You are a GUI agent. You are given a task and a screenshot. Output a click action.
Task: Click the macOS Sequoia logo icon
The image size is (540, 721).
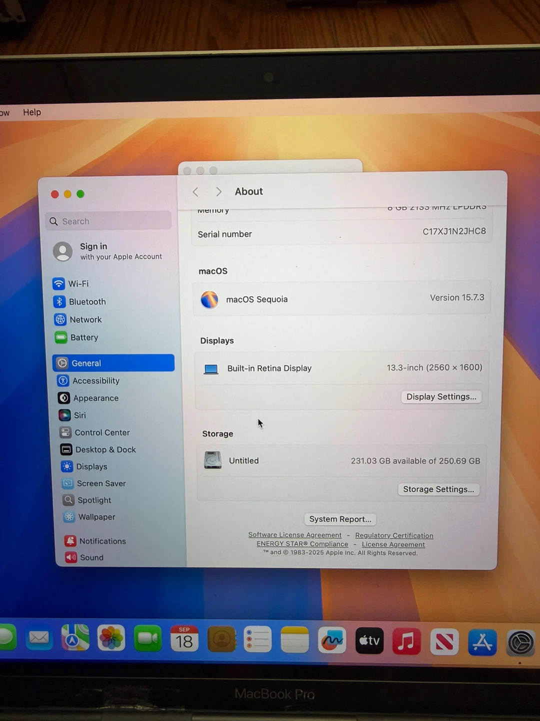point(209,299)
